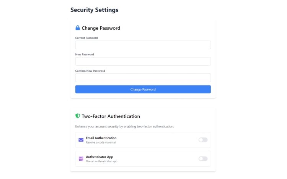The height and width of the screenshot is (179, 287).
Task: Click the Current Password label
Action: (x=86, y=38)
